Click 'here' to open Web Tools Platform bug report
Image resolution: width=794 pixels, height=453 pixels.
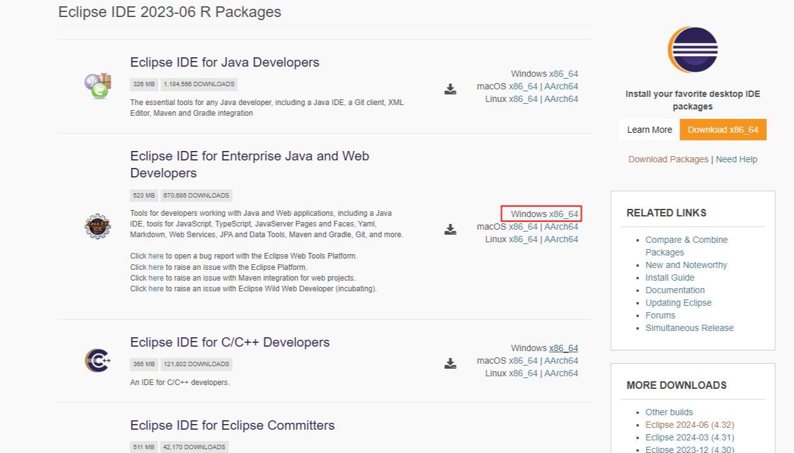coord(156,256)
